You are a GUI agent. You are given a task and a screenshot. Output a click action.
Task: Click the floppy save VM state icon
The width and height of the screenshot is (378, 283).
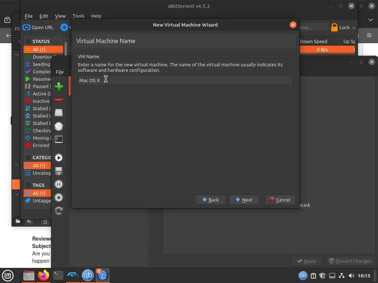(59, 171)
